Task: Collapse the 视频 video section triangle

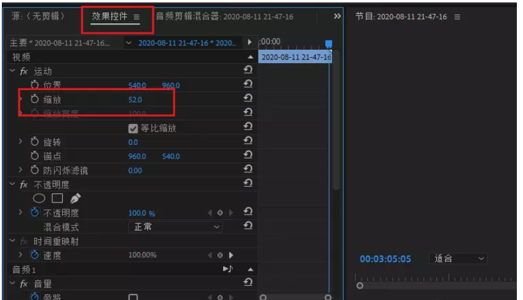Action: point(251,57)
